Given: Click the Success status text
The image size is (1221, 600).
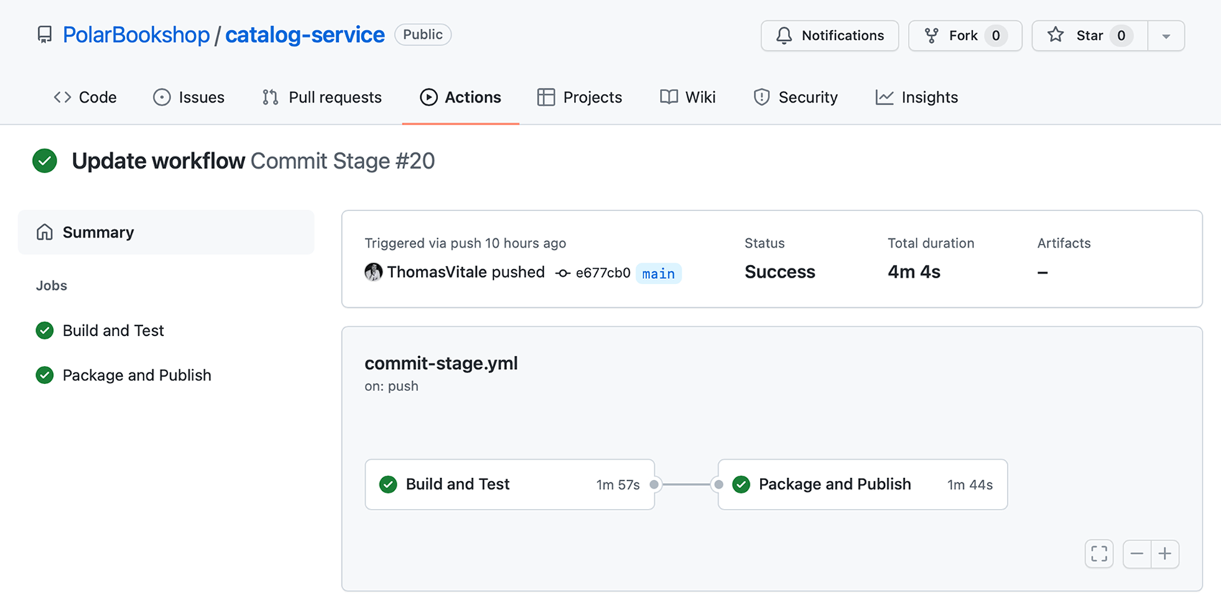Looking at the screenshot, I should (x=780, y=272).
